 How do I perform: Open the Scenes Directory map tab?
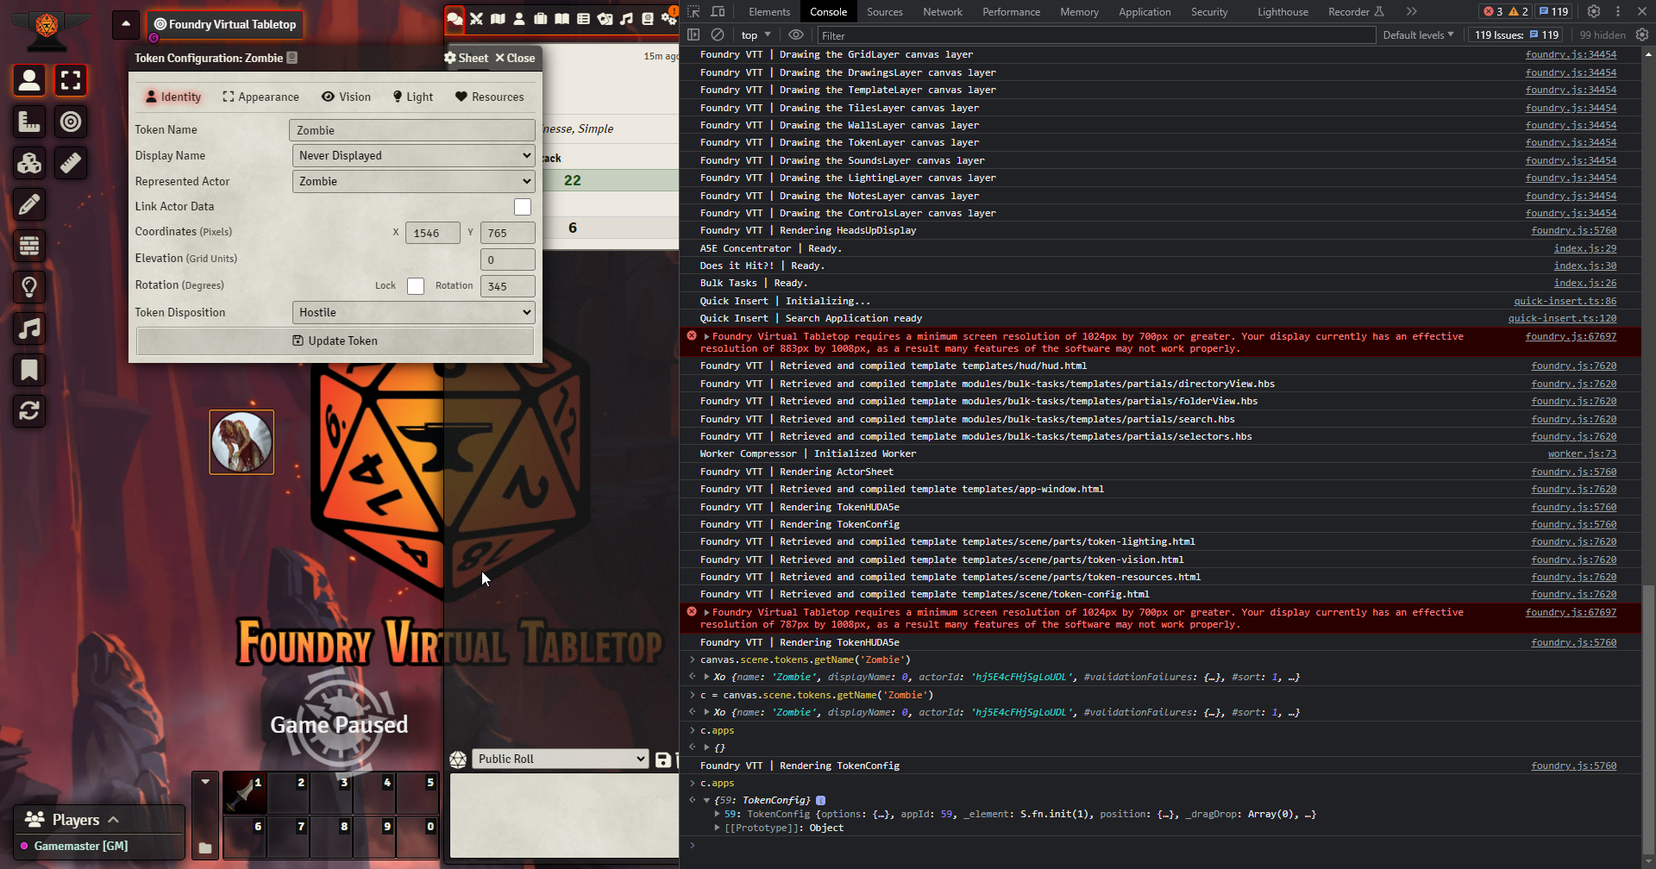[498, 18]
